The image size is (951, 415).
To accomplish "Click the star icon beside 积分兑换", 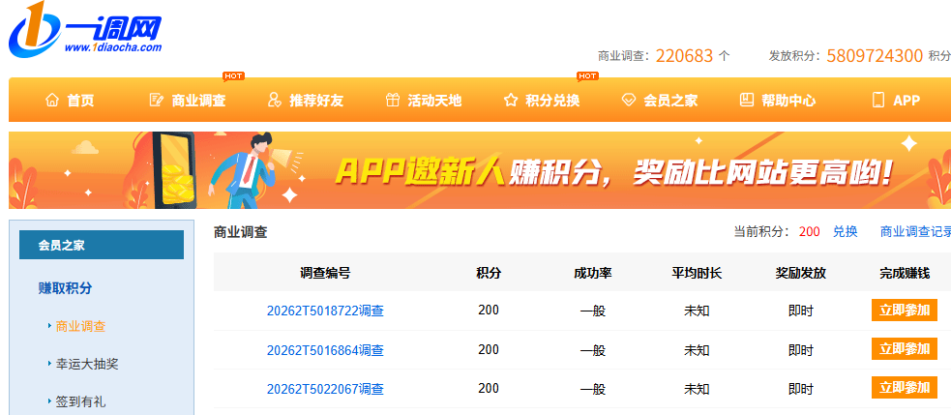I will click(x=511, y=100).
